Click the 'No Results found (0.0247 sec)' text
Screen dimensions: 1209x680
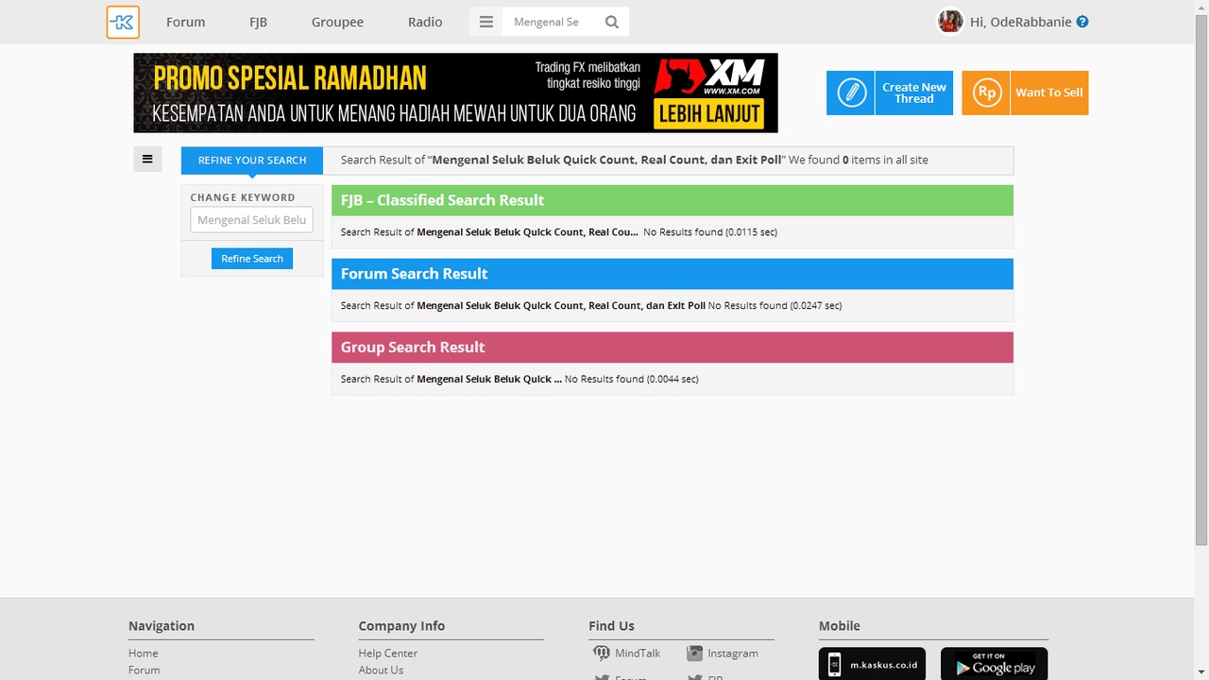click(x=775, y=306)
